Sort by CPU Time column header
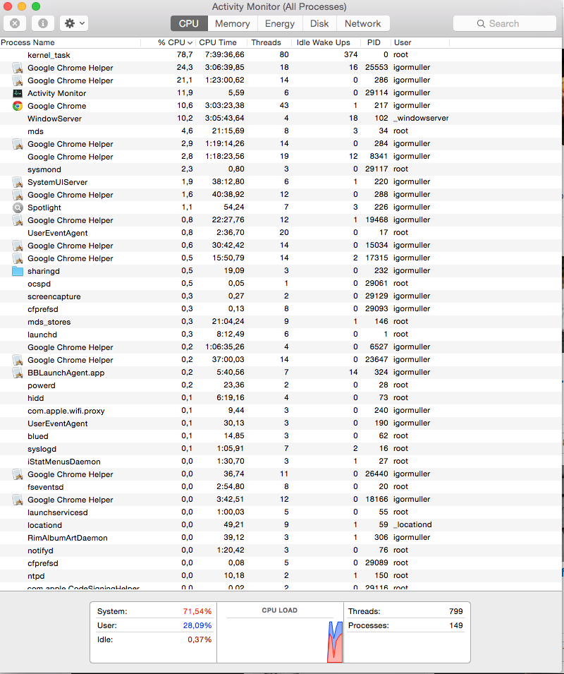Viewport: 564px width, 674px height. (x=221, y=42)
